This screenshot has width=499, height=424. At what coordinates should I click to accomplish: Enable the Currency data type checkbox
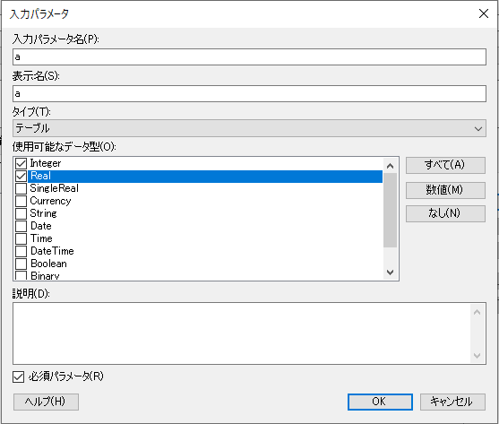[x=21, y=201]
